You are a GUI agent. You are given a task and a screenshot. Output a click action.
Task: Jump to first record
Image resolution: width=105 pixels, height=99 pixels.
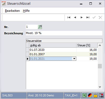(x=69, y=18)
